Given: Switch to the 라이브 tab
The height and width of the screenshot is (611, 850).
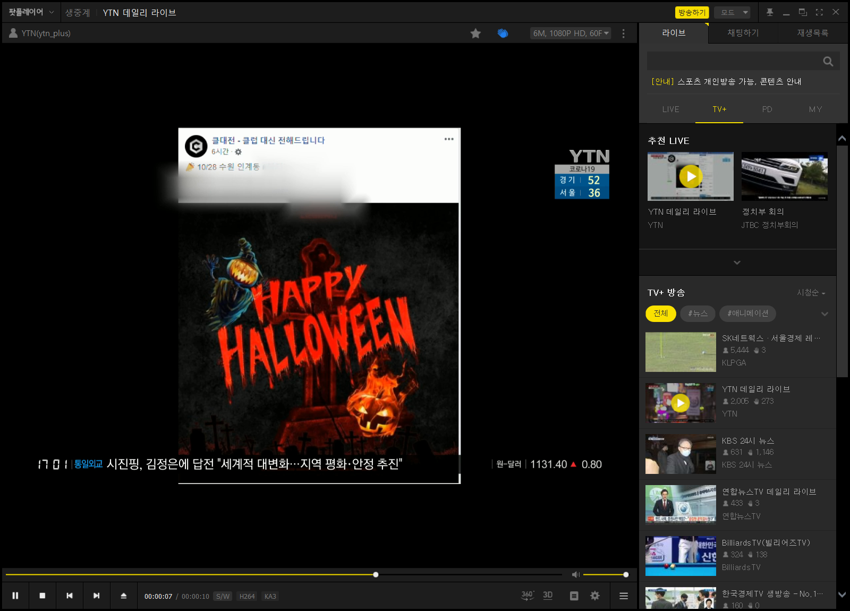Looking at the screenshot, I should click(x=674, y=33).
